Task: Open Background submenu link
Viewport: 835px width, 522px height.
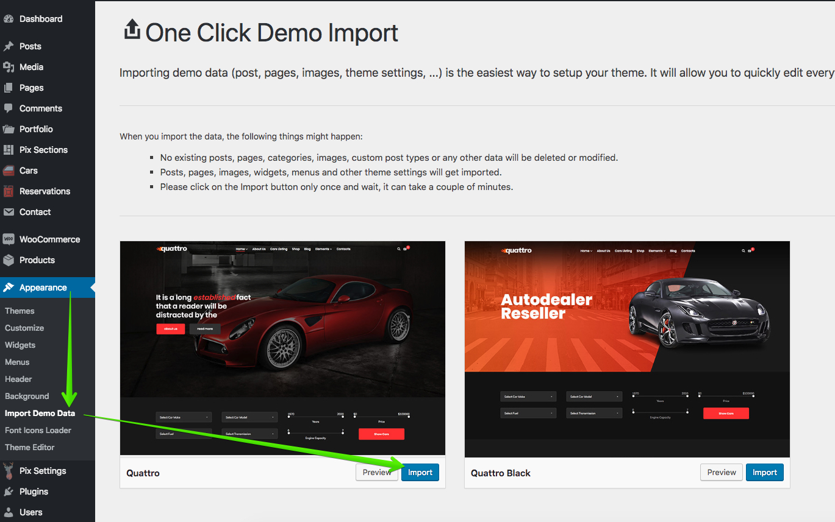Action: click(27, 396)
